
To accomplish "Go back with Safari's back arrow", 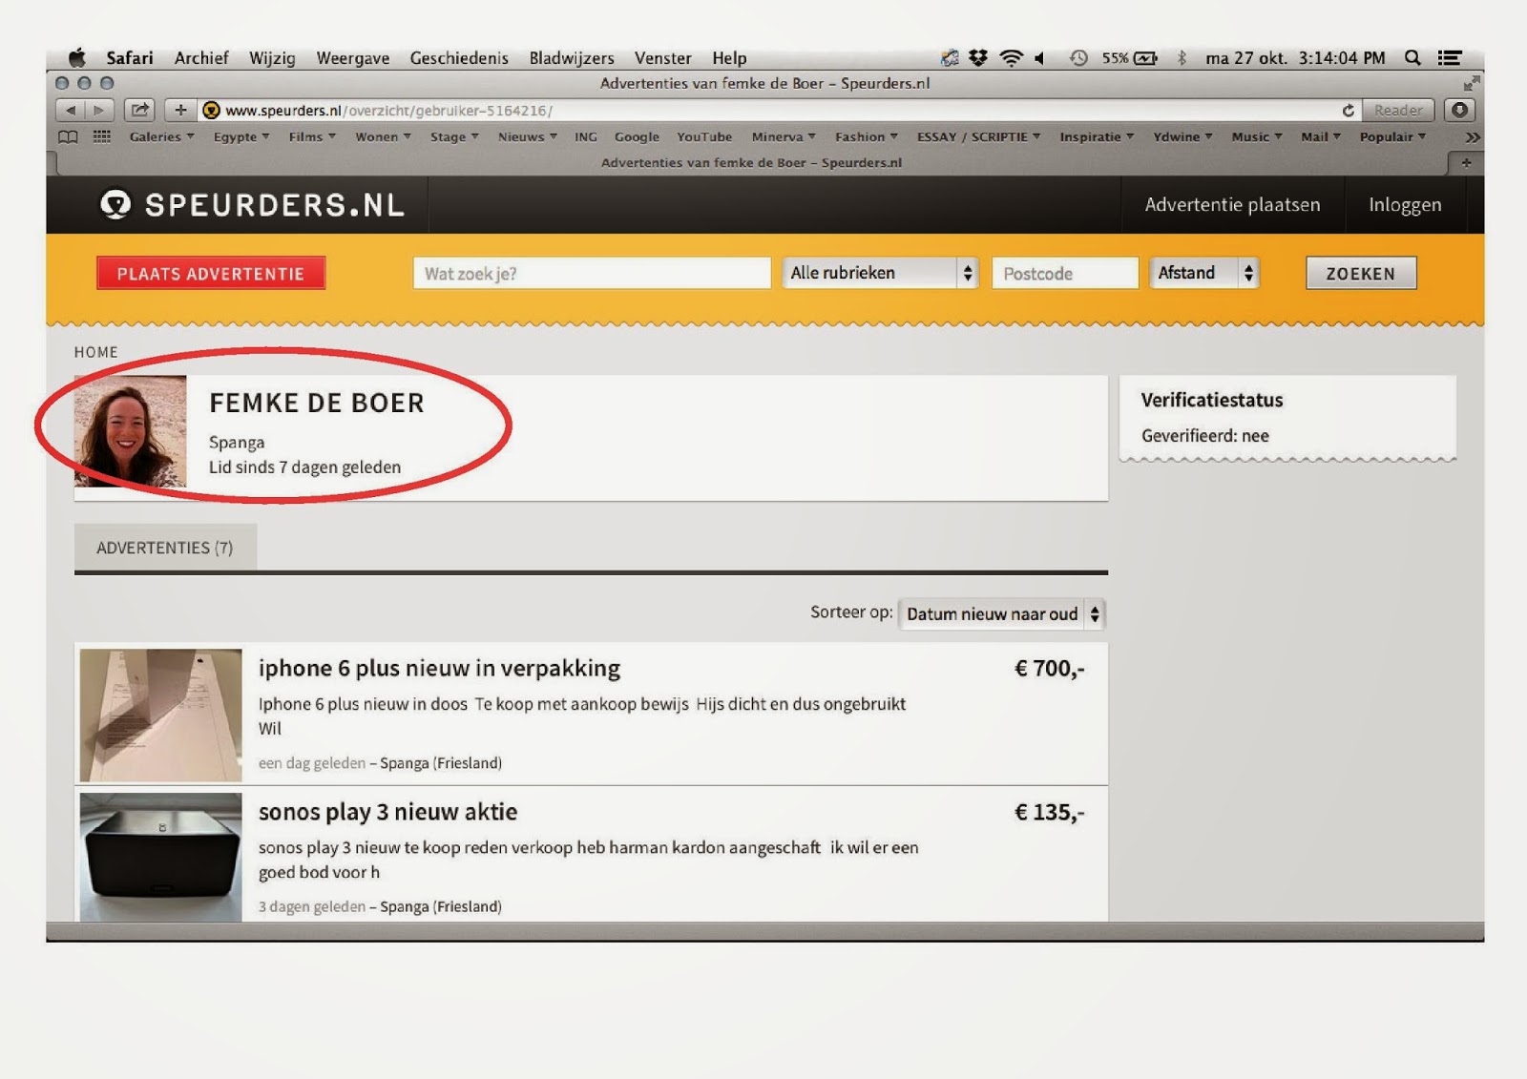I will [71, 111].
